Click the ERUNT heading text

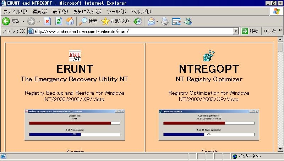click(x=75, y=69)
